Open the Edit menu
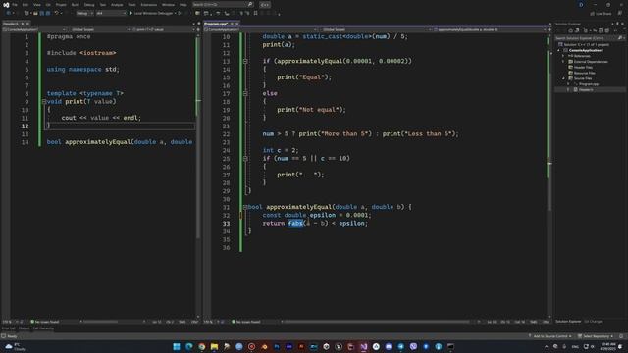Viewport: 628px width, 353px height. click(x=26, y=4)
